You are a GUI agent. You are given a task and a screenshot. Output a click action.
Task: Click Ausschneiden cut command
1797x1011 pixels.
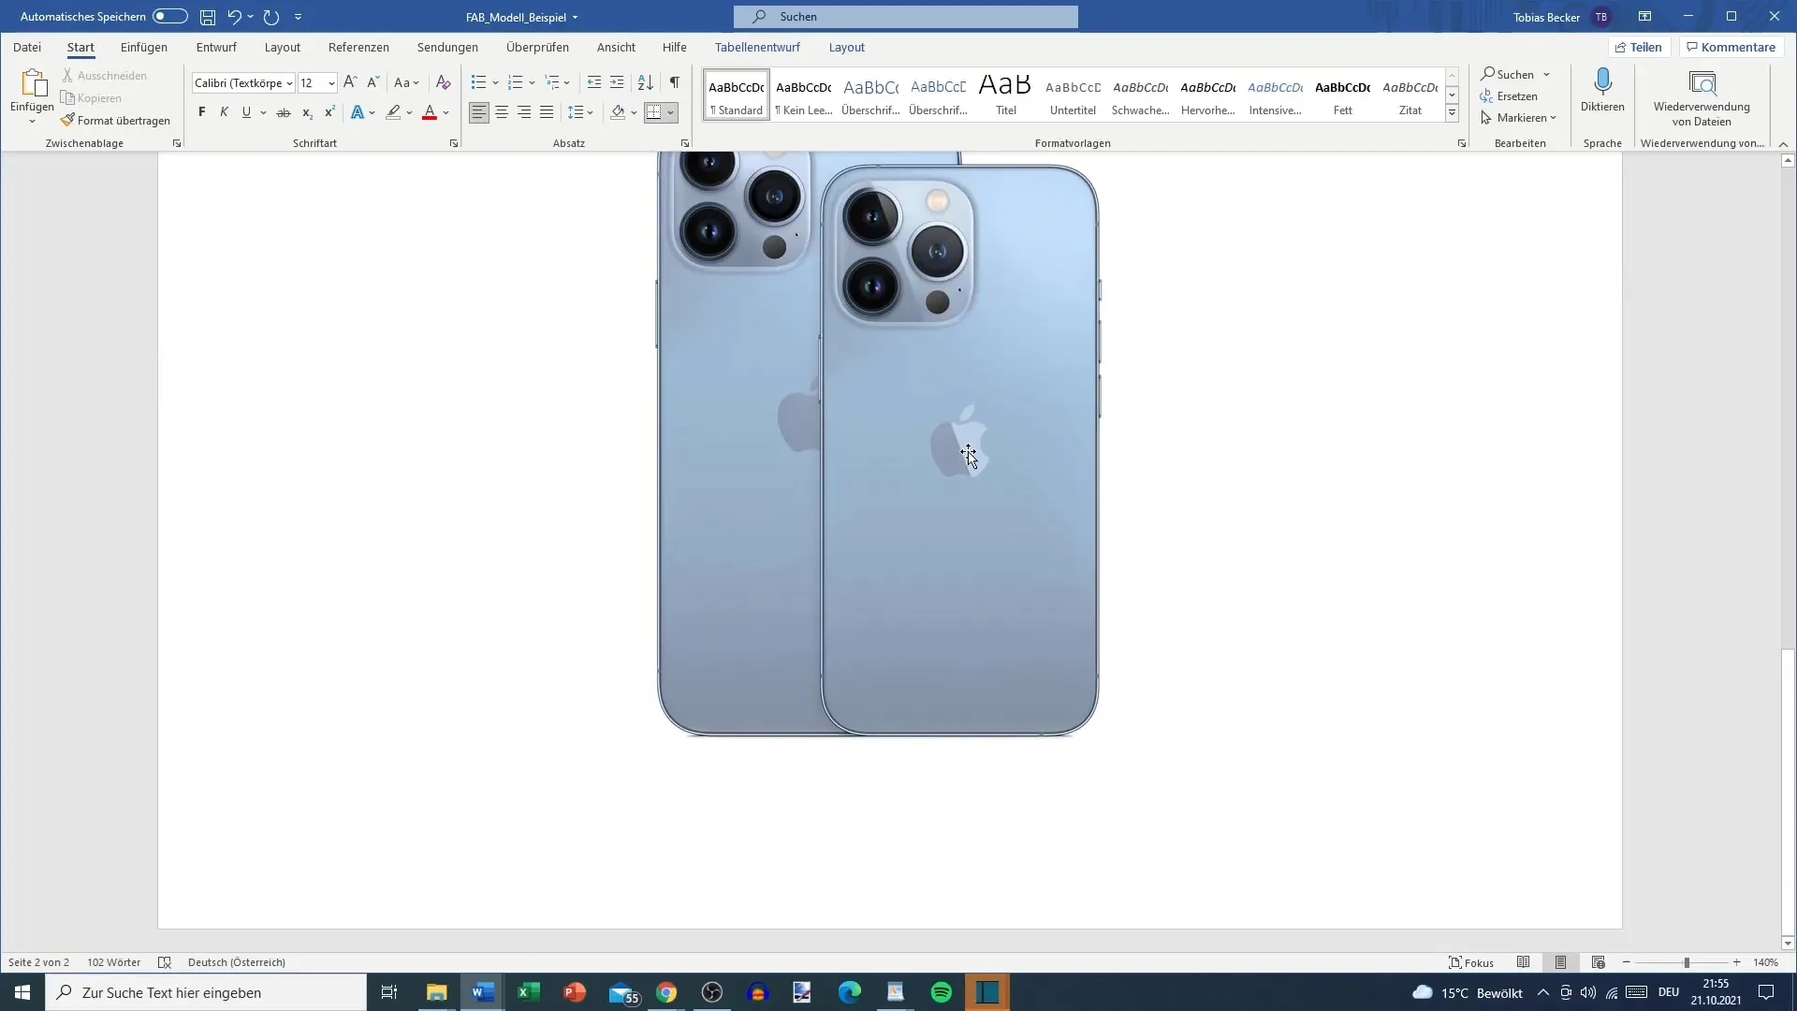coord(104,75)
